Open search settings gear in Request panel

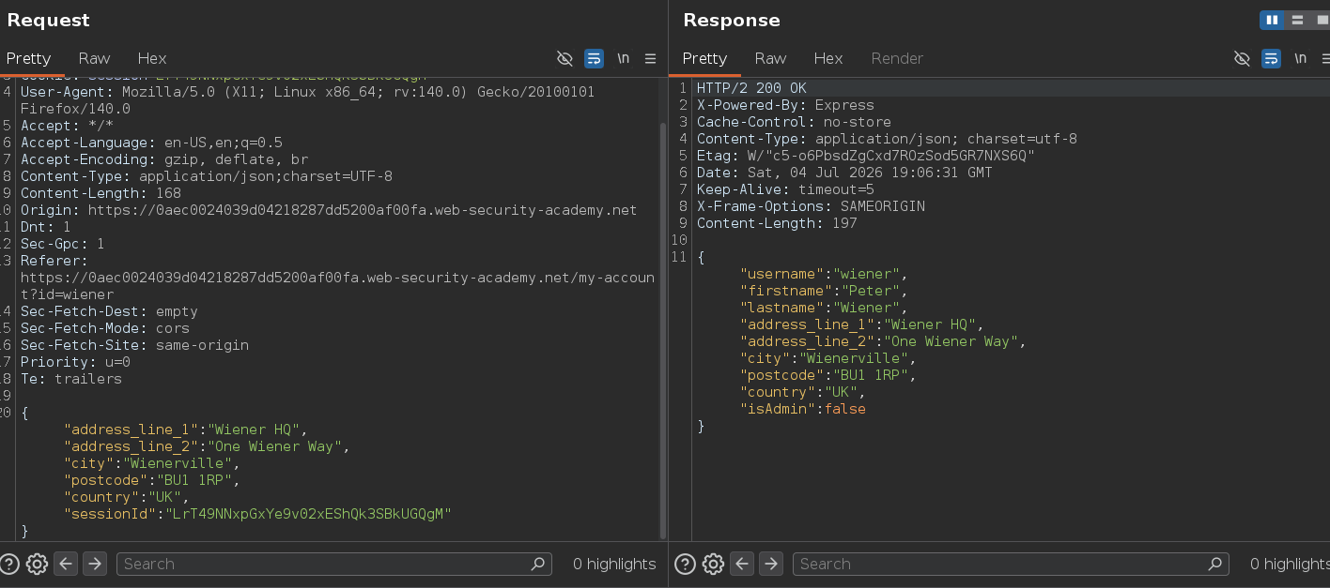pyautogui.click(x=37, y=564)
